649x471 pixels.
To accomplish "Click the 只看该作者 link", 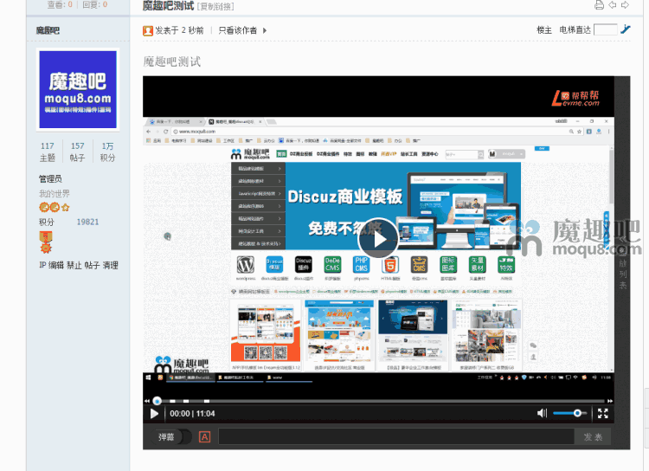I will [x=238, y=30].
